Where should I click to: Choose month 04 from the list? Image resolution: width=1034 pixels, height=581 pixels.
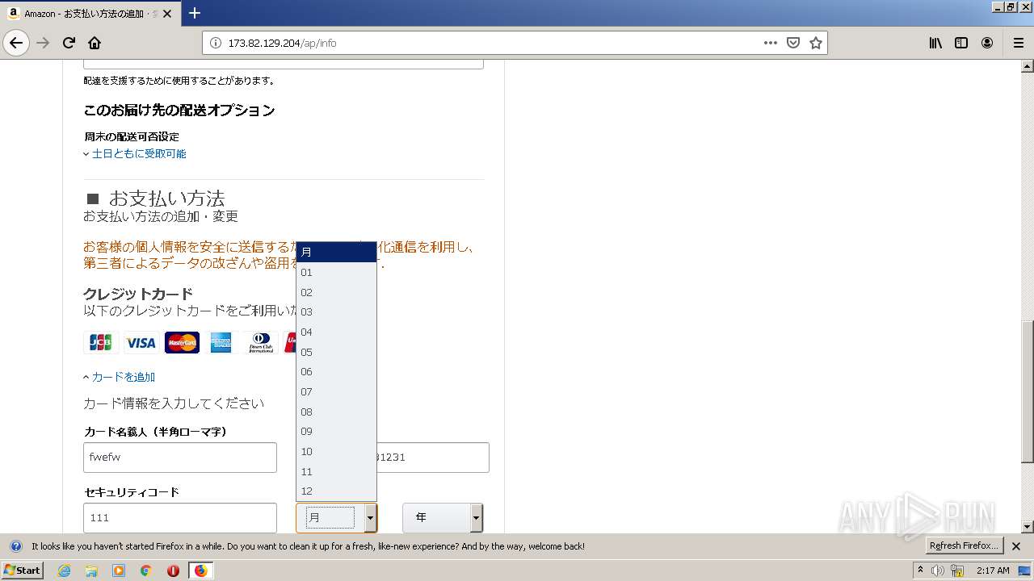(336, 332)
